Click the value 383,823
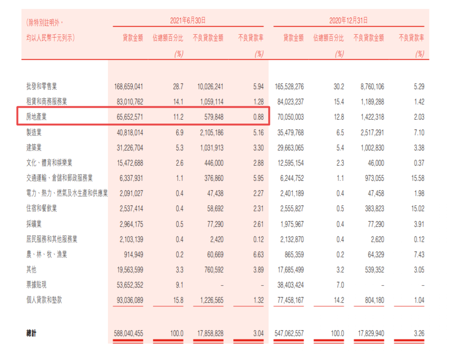Viewport: 450px width, 363px height. [x=374, y=209]
